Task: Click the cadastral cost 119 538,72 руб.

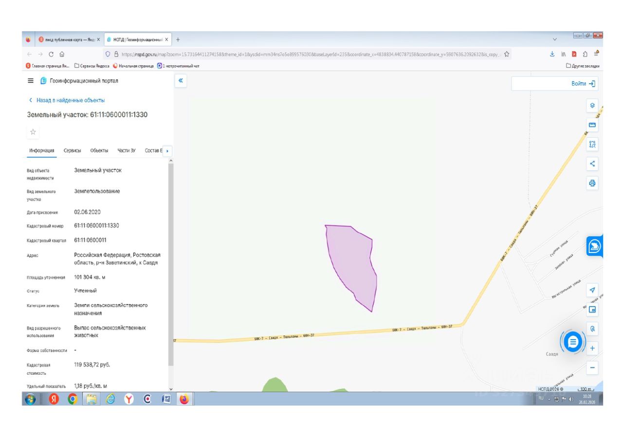Action: pyautogui.click(x=92, y=365)
